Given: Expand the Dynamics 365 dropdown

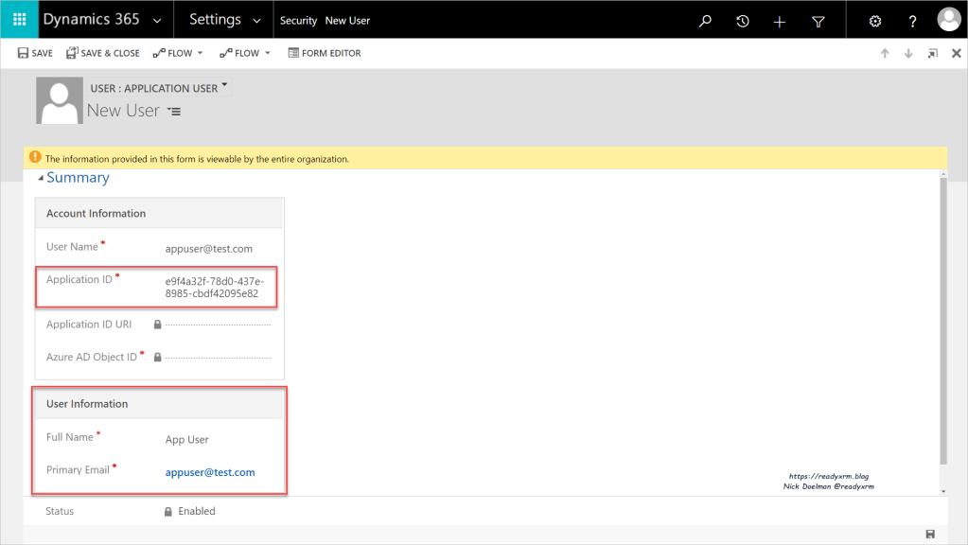Looking at the screenshot, I should (156, 20).
